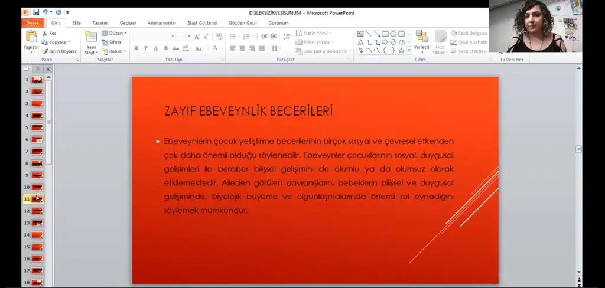Click the Yapıştır paste icon
This screenshot has height=288, width=605.
coord(31,37)
